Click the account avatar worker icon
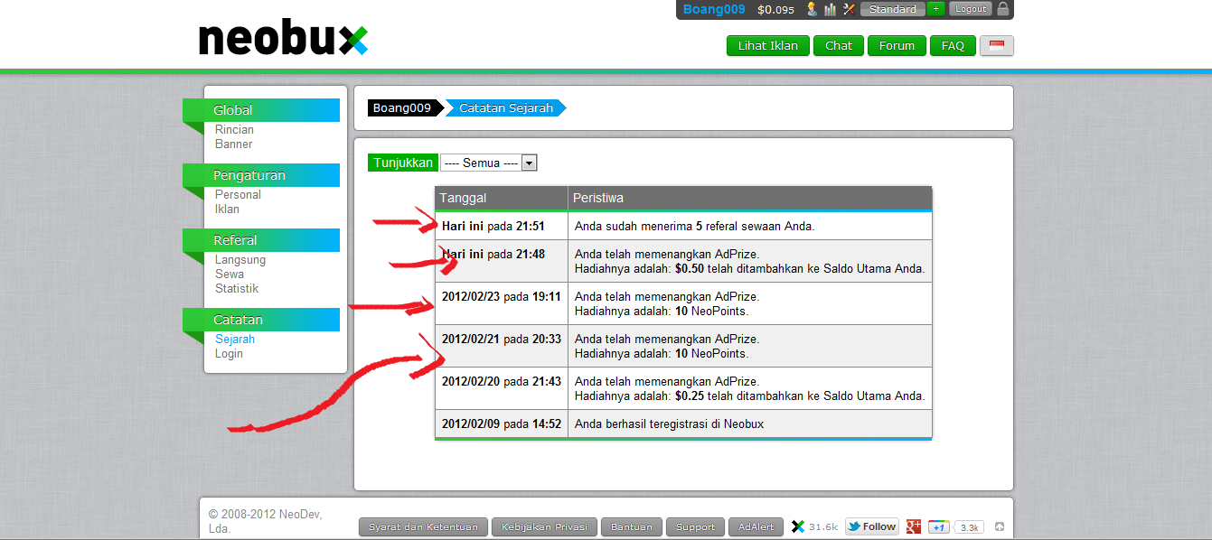The image size is (1212, 540). [x=812, y=9]
